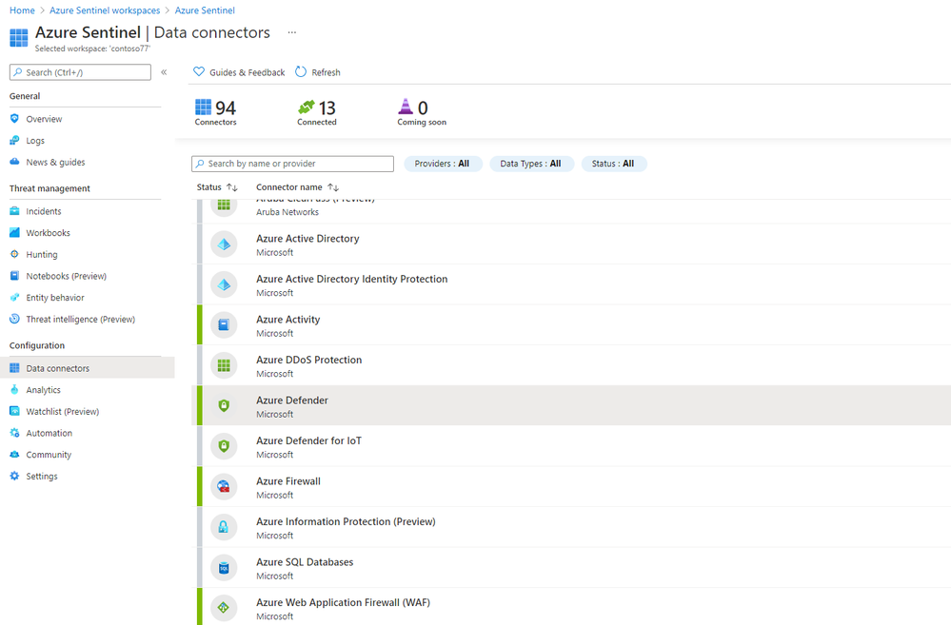Click the Analytics flask icon
The height and width of the screenshot is (625, 951).
coord(14,390)
